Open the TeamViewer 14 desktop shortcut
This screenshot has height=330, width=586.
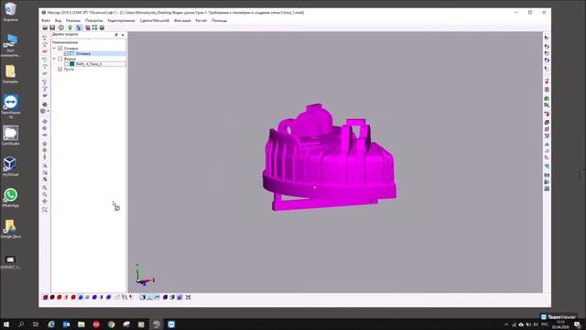click(x=10, y=106)
